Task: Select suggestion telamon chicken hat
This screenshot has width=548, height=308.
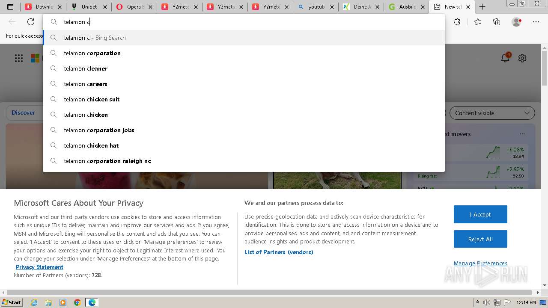Action: (244, 145)
